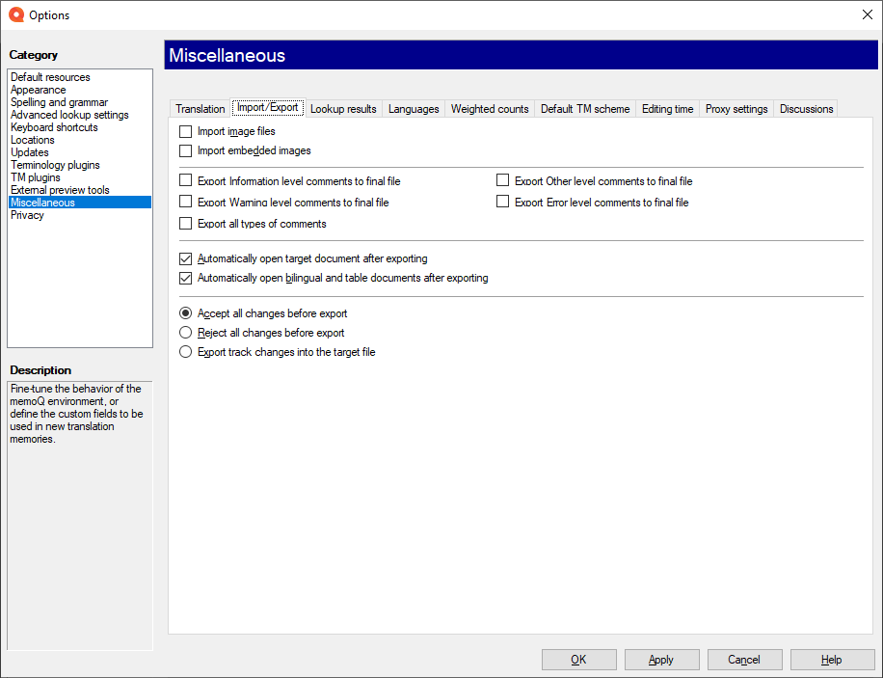
Task: Open the Lookup results tab
Action: [x=343, y=109]
